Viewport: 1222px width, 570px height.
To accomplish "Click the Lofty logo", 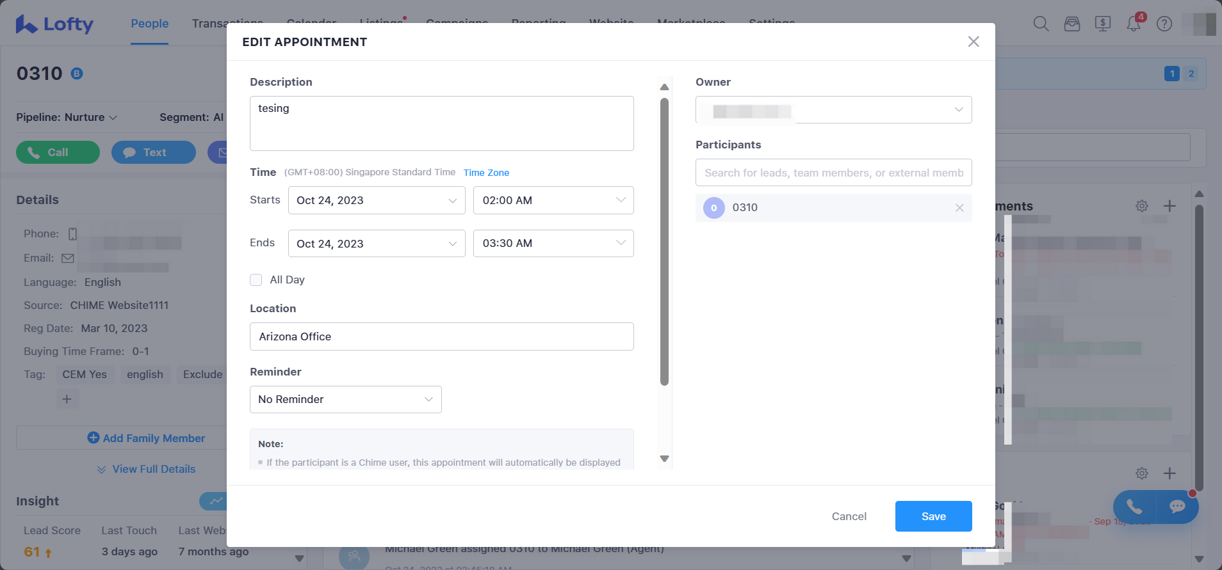I will click(x=55, y=24).
